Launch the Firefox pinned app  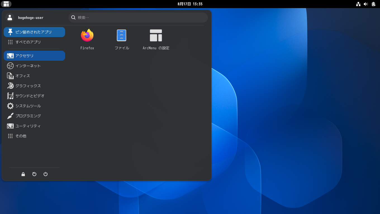tap(87, 39)
